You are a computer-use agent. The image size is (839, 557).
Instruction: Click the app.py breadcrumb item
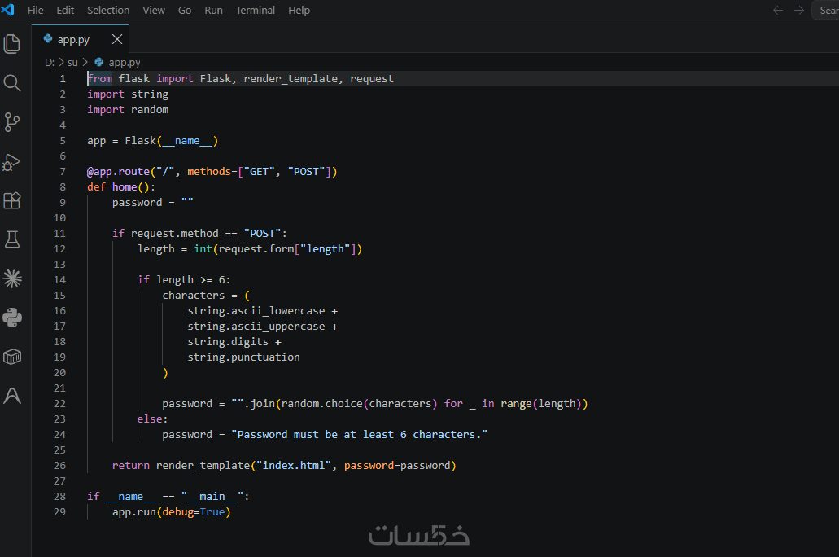125,63
